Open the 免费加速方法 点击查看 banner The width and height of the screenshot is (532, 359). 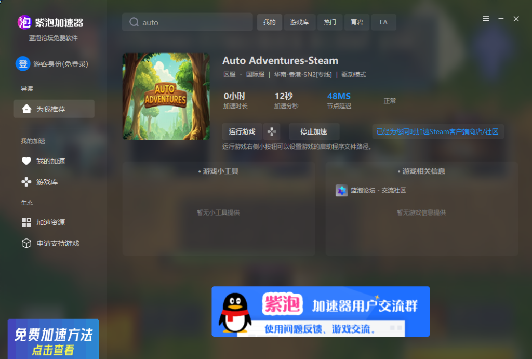[54, 339]
